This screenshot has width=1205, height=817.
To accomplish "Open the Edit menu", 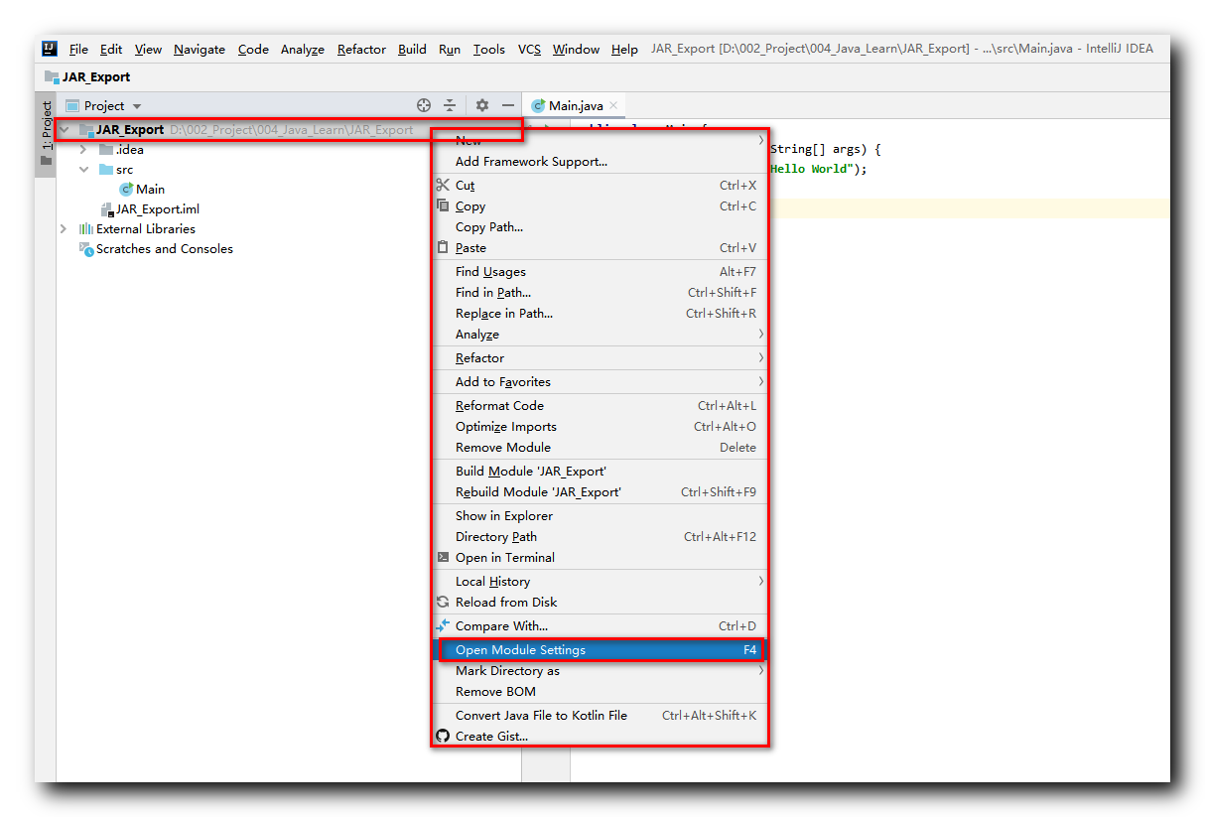I will (x=111, y=49).
